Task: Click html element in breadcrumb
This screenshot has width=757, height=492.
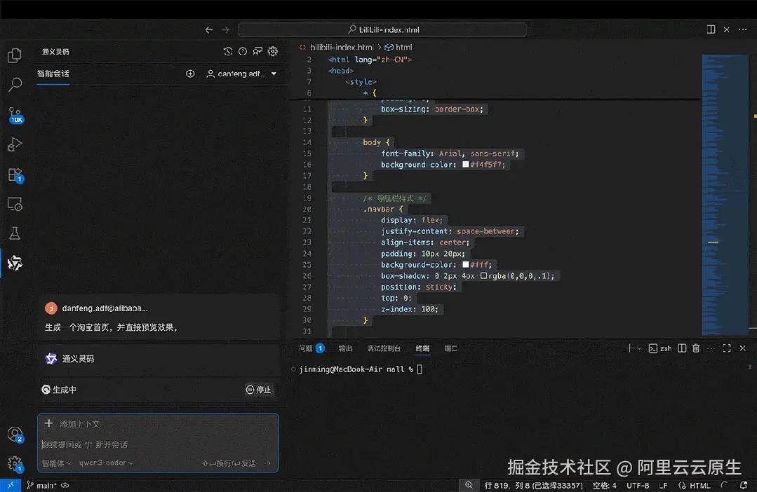Action: [x=398, y=47]
